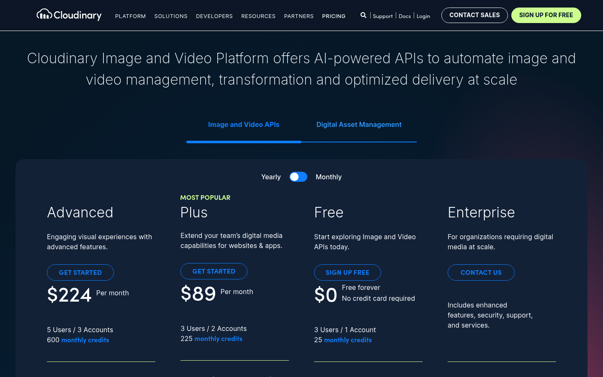Click the MOST POPULAR label
The width and height of the screenshot is (603, 377).
tap(205, 197)
